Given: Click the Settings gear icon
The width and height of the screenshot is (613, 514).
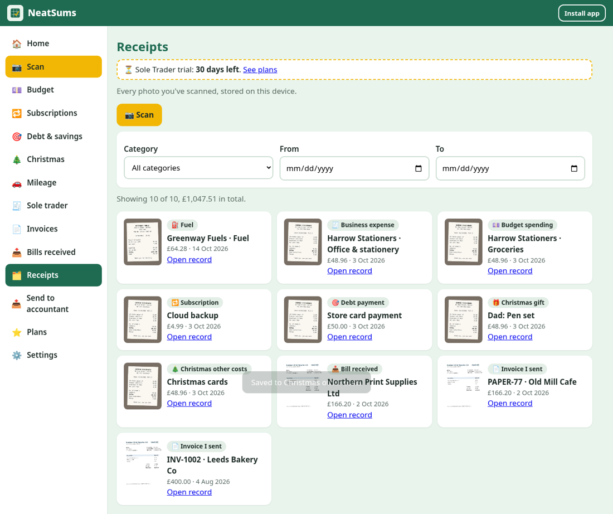Looking at the screenshot, I should point(17,355).
